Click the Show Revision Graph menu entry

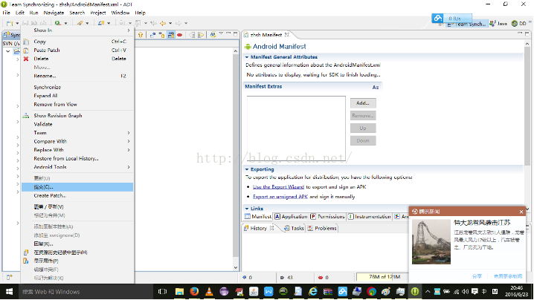(x=58, y=116)
